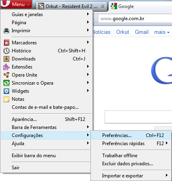
Task: Select the Opera Unite menu entry
Action: [46, 75]
